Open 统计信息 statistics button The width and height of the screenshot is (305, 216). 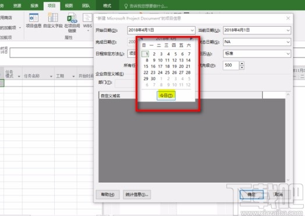[x=137, y=195]
